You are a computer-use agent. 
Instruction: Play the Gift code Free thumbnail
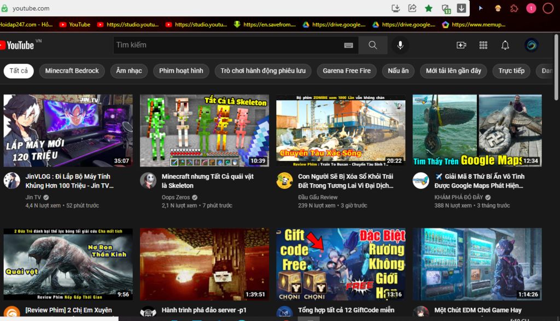tap(341, 264)
